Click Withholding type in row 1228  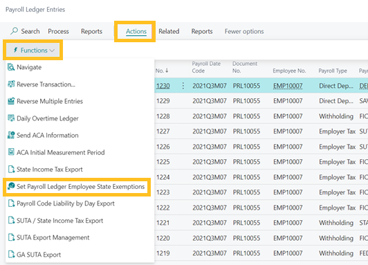pyautogui.click(x=336, y=116)
